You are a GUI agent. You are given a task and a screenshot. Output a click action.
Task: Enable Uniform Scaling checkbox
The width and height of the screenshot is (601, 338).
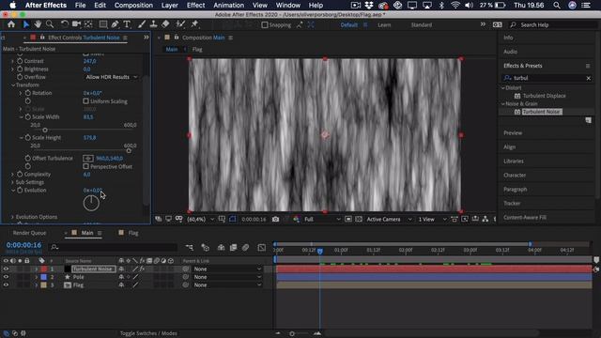point(85,101)
